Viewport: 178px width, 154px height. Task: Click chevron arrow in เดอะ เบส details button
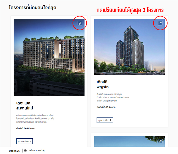[30, 141]
